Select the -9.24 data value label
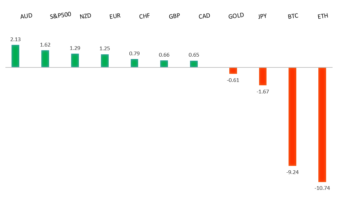Viewport: 339px width, 203px height. pyautogui.click(x=292, y=172)
